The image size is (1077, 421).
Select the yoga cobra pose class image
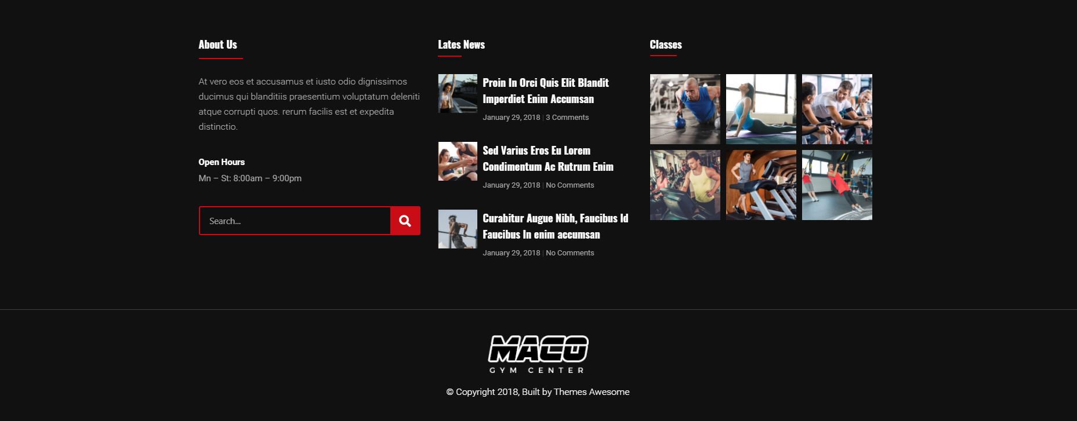(761, 109)
